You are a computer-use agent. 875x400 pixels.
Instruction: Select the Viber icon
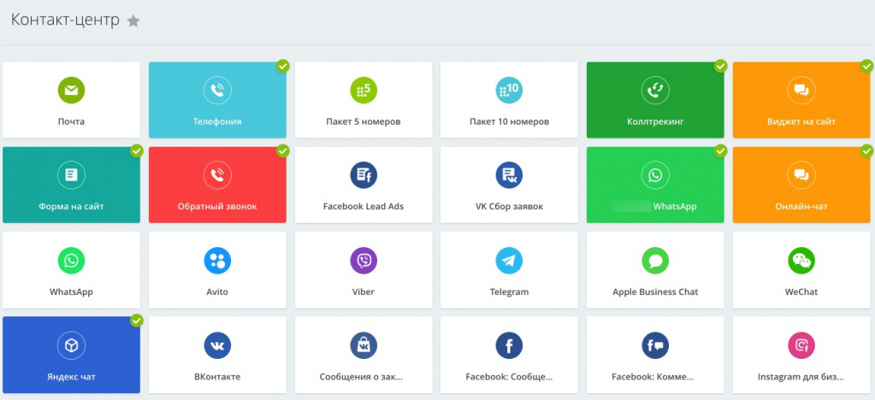364,260
